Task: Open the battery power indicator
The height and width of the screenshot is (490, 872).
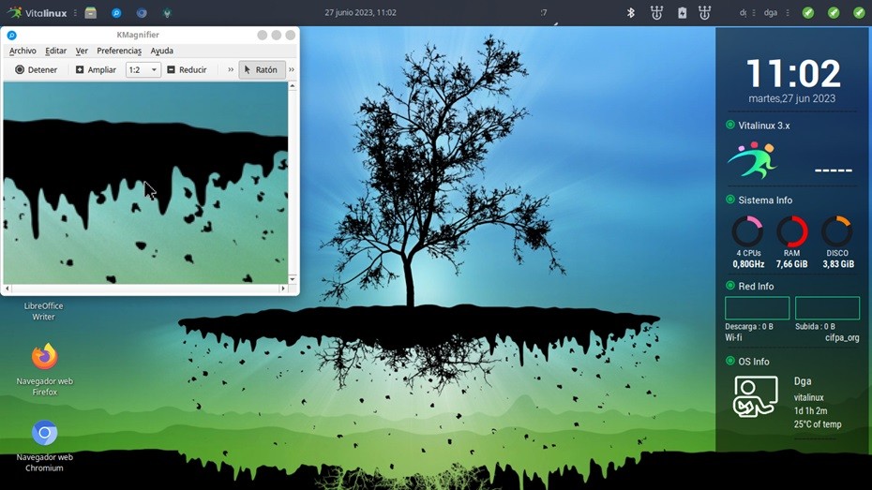Action: [682, 13]
